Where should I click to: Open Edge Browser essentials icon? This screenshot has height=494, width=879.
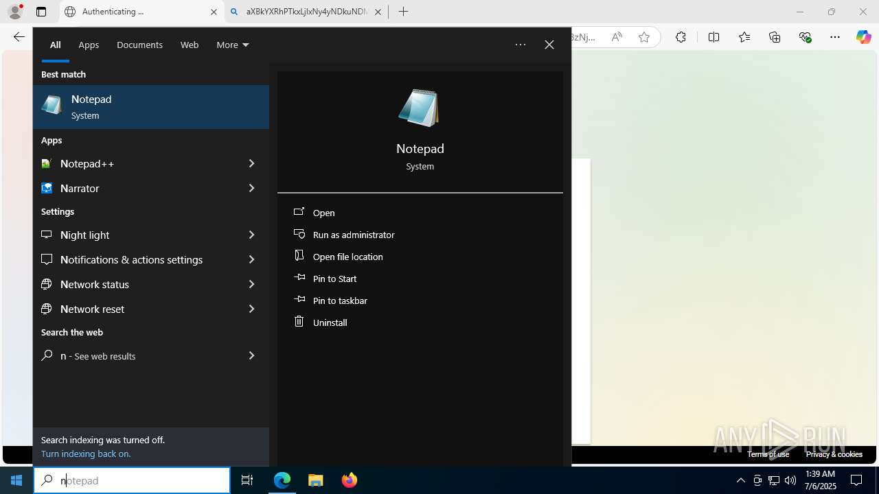pos(806,37)
